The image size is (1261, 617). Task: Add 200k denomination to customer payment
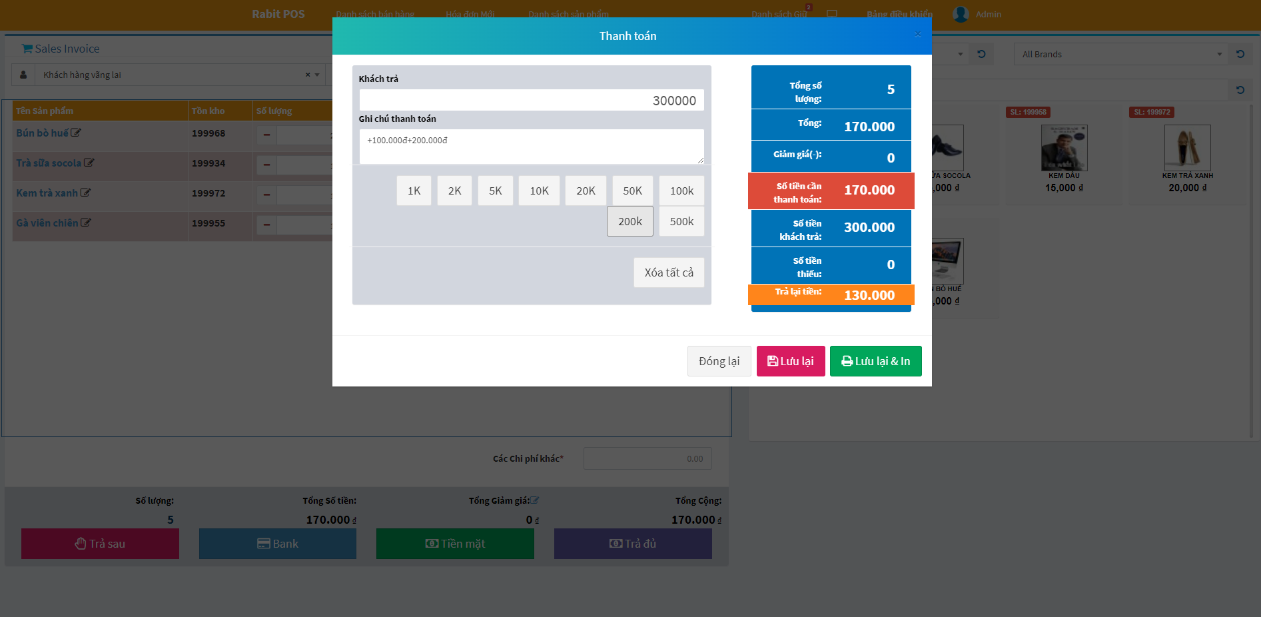pos(630,221)
